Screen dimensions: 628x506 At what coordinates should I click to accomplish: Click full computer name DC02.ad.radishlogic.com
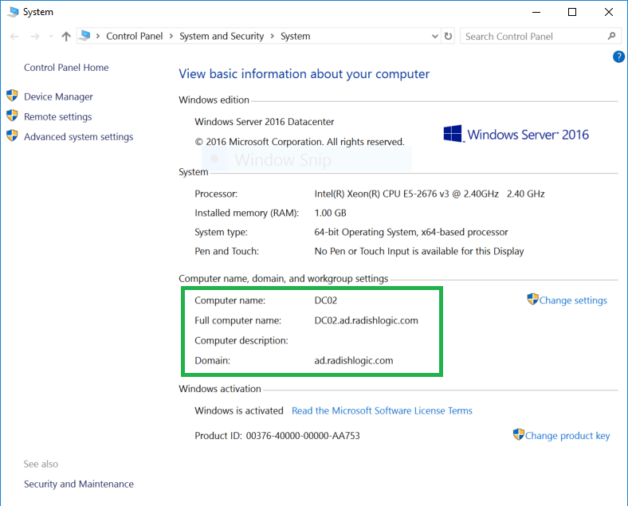click(366, 320)
